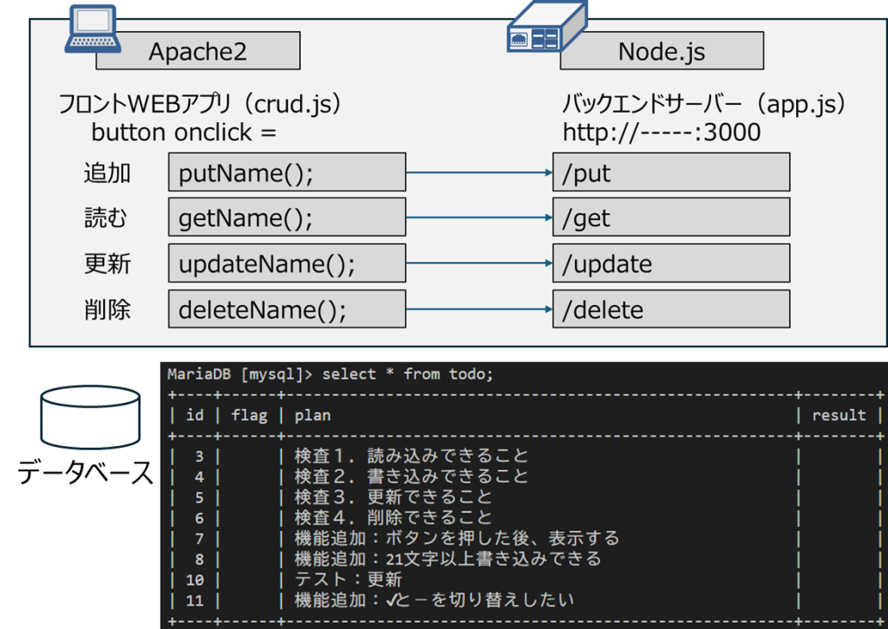888x629 pixels.
Task: Click the id cell with value 7
Action: [199, 539]
